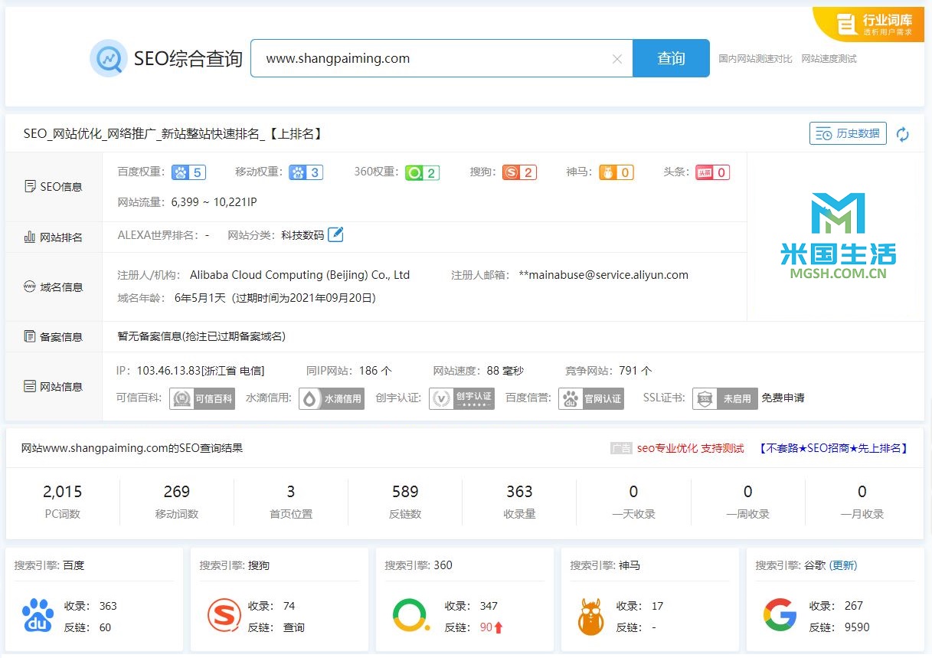Click the 更新 link next to 谷歌
Viewport: 932px width, 658px height.
coord(842,565)
